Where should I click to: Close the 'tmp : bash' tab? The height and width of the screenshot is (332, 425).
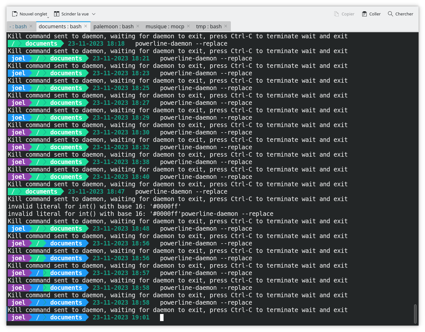(x=226, y=26)
